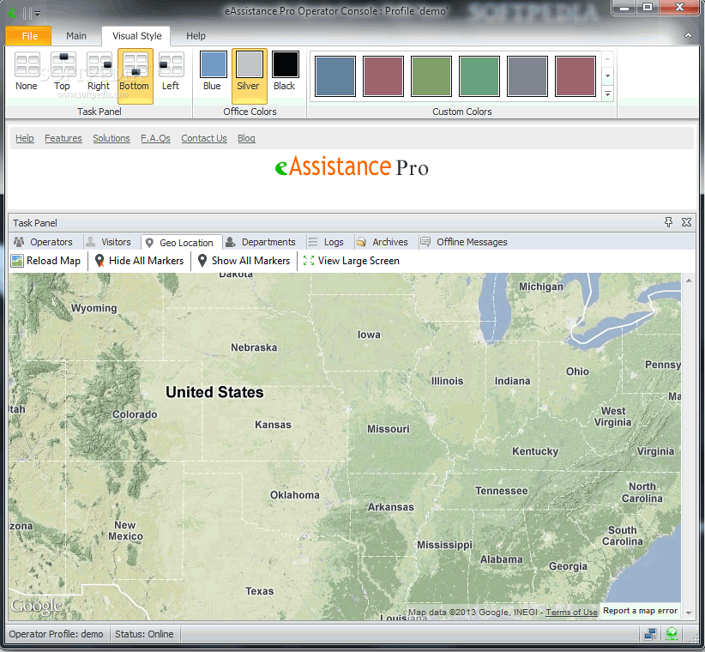This screenshot has height=652, width=705.
Task: Set Task Panel position to None
Action: (x=27, y=72)
